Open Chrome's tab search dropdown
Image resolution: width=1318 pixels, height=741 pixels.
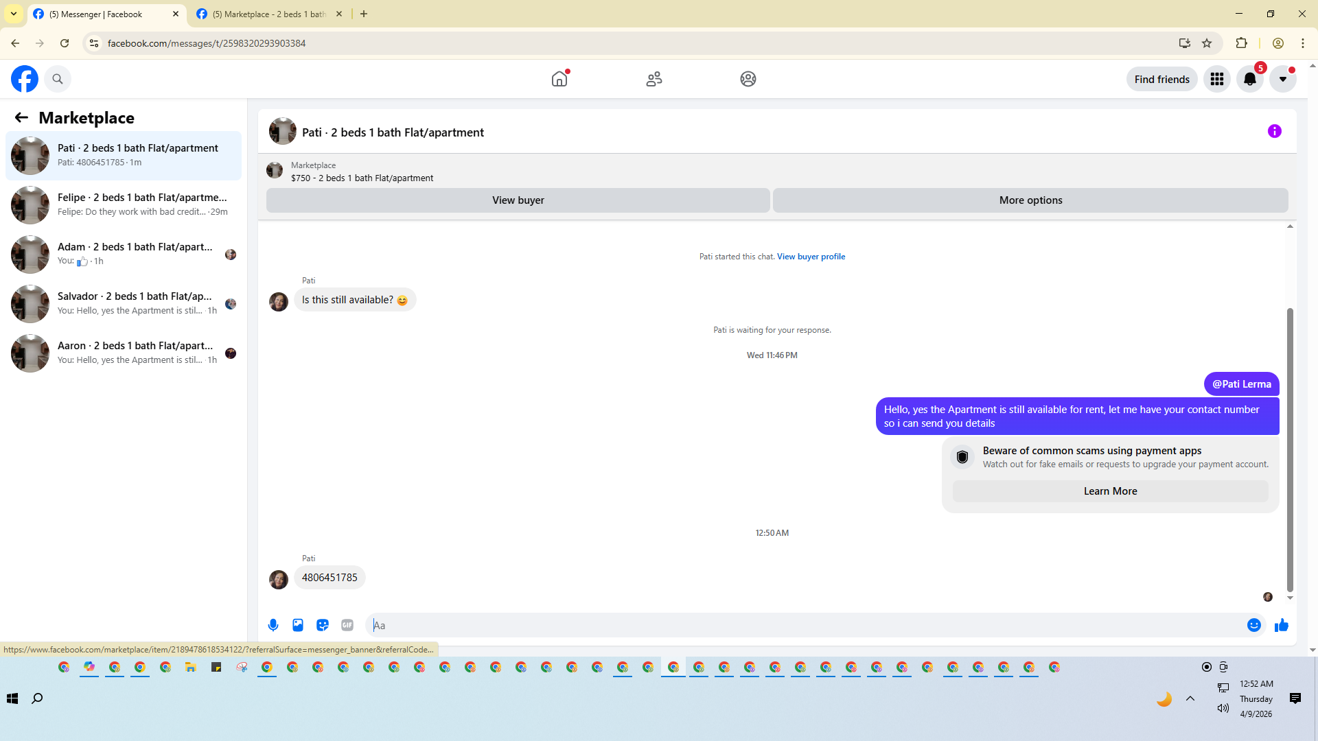pyautogui.click(x=13, y=14)
